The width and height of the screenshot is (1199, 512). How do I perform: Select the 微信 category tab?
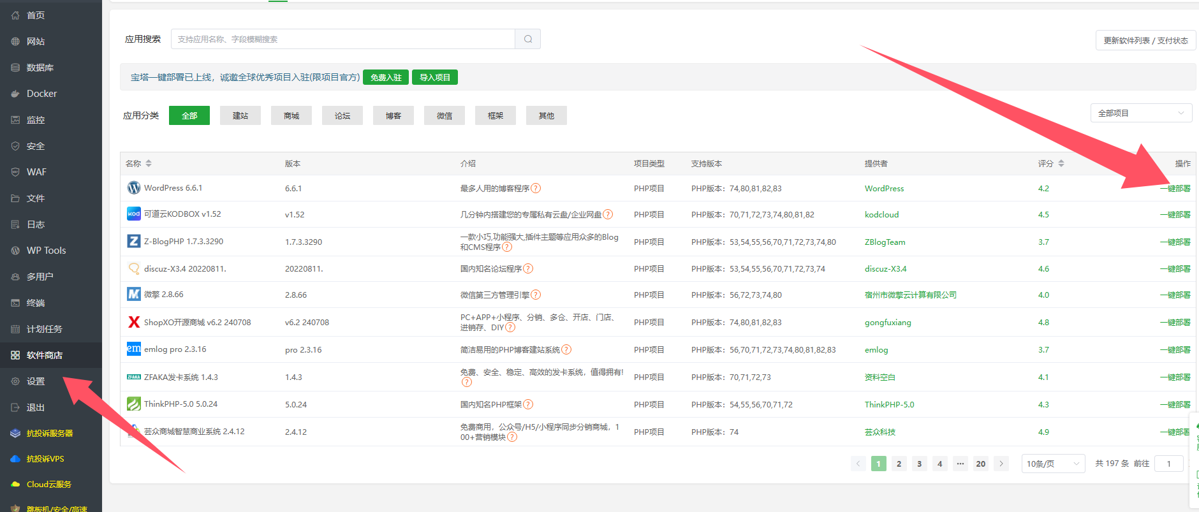[445, 115]
